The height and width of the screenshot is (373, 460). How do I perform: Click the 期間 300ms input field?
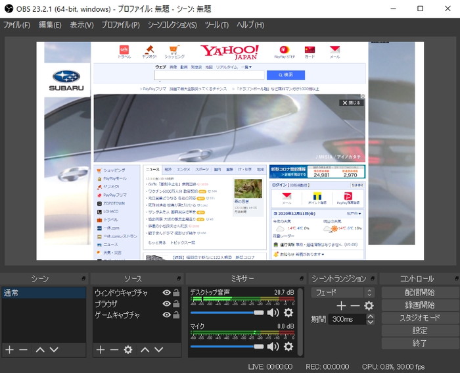point(348,319)
